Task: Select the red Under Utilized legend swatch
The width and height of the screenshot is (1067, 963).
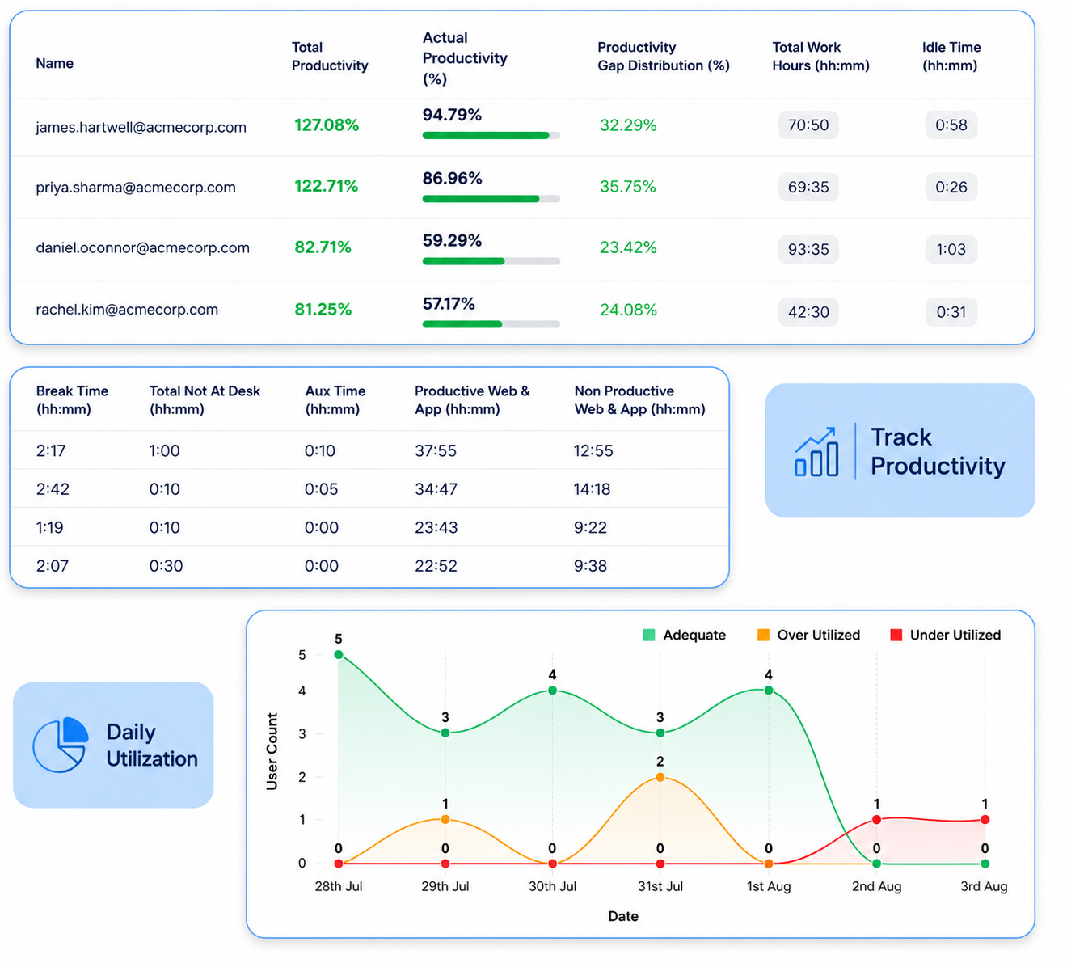Action: pos(896,635)
